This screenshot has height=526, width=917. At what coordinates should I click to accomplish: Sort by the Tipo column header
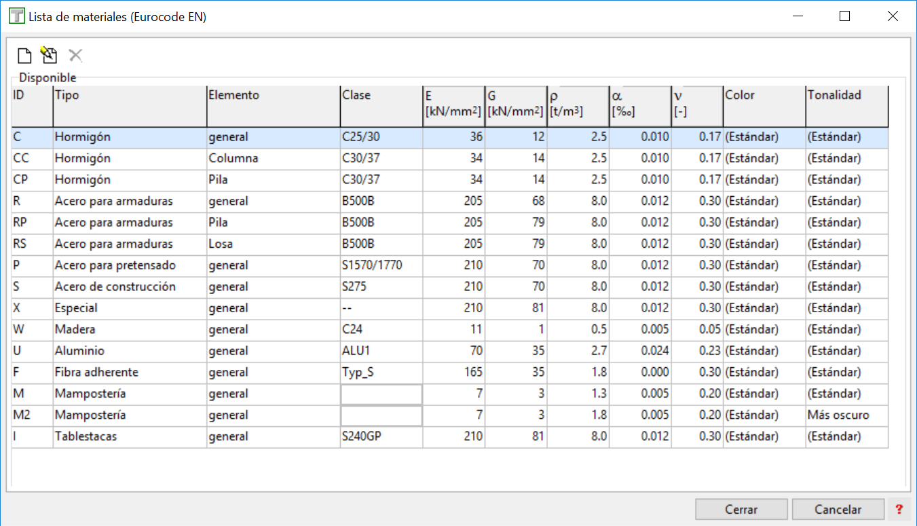point(129,105)
